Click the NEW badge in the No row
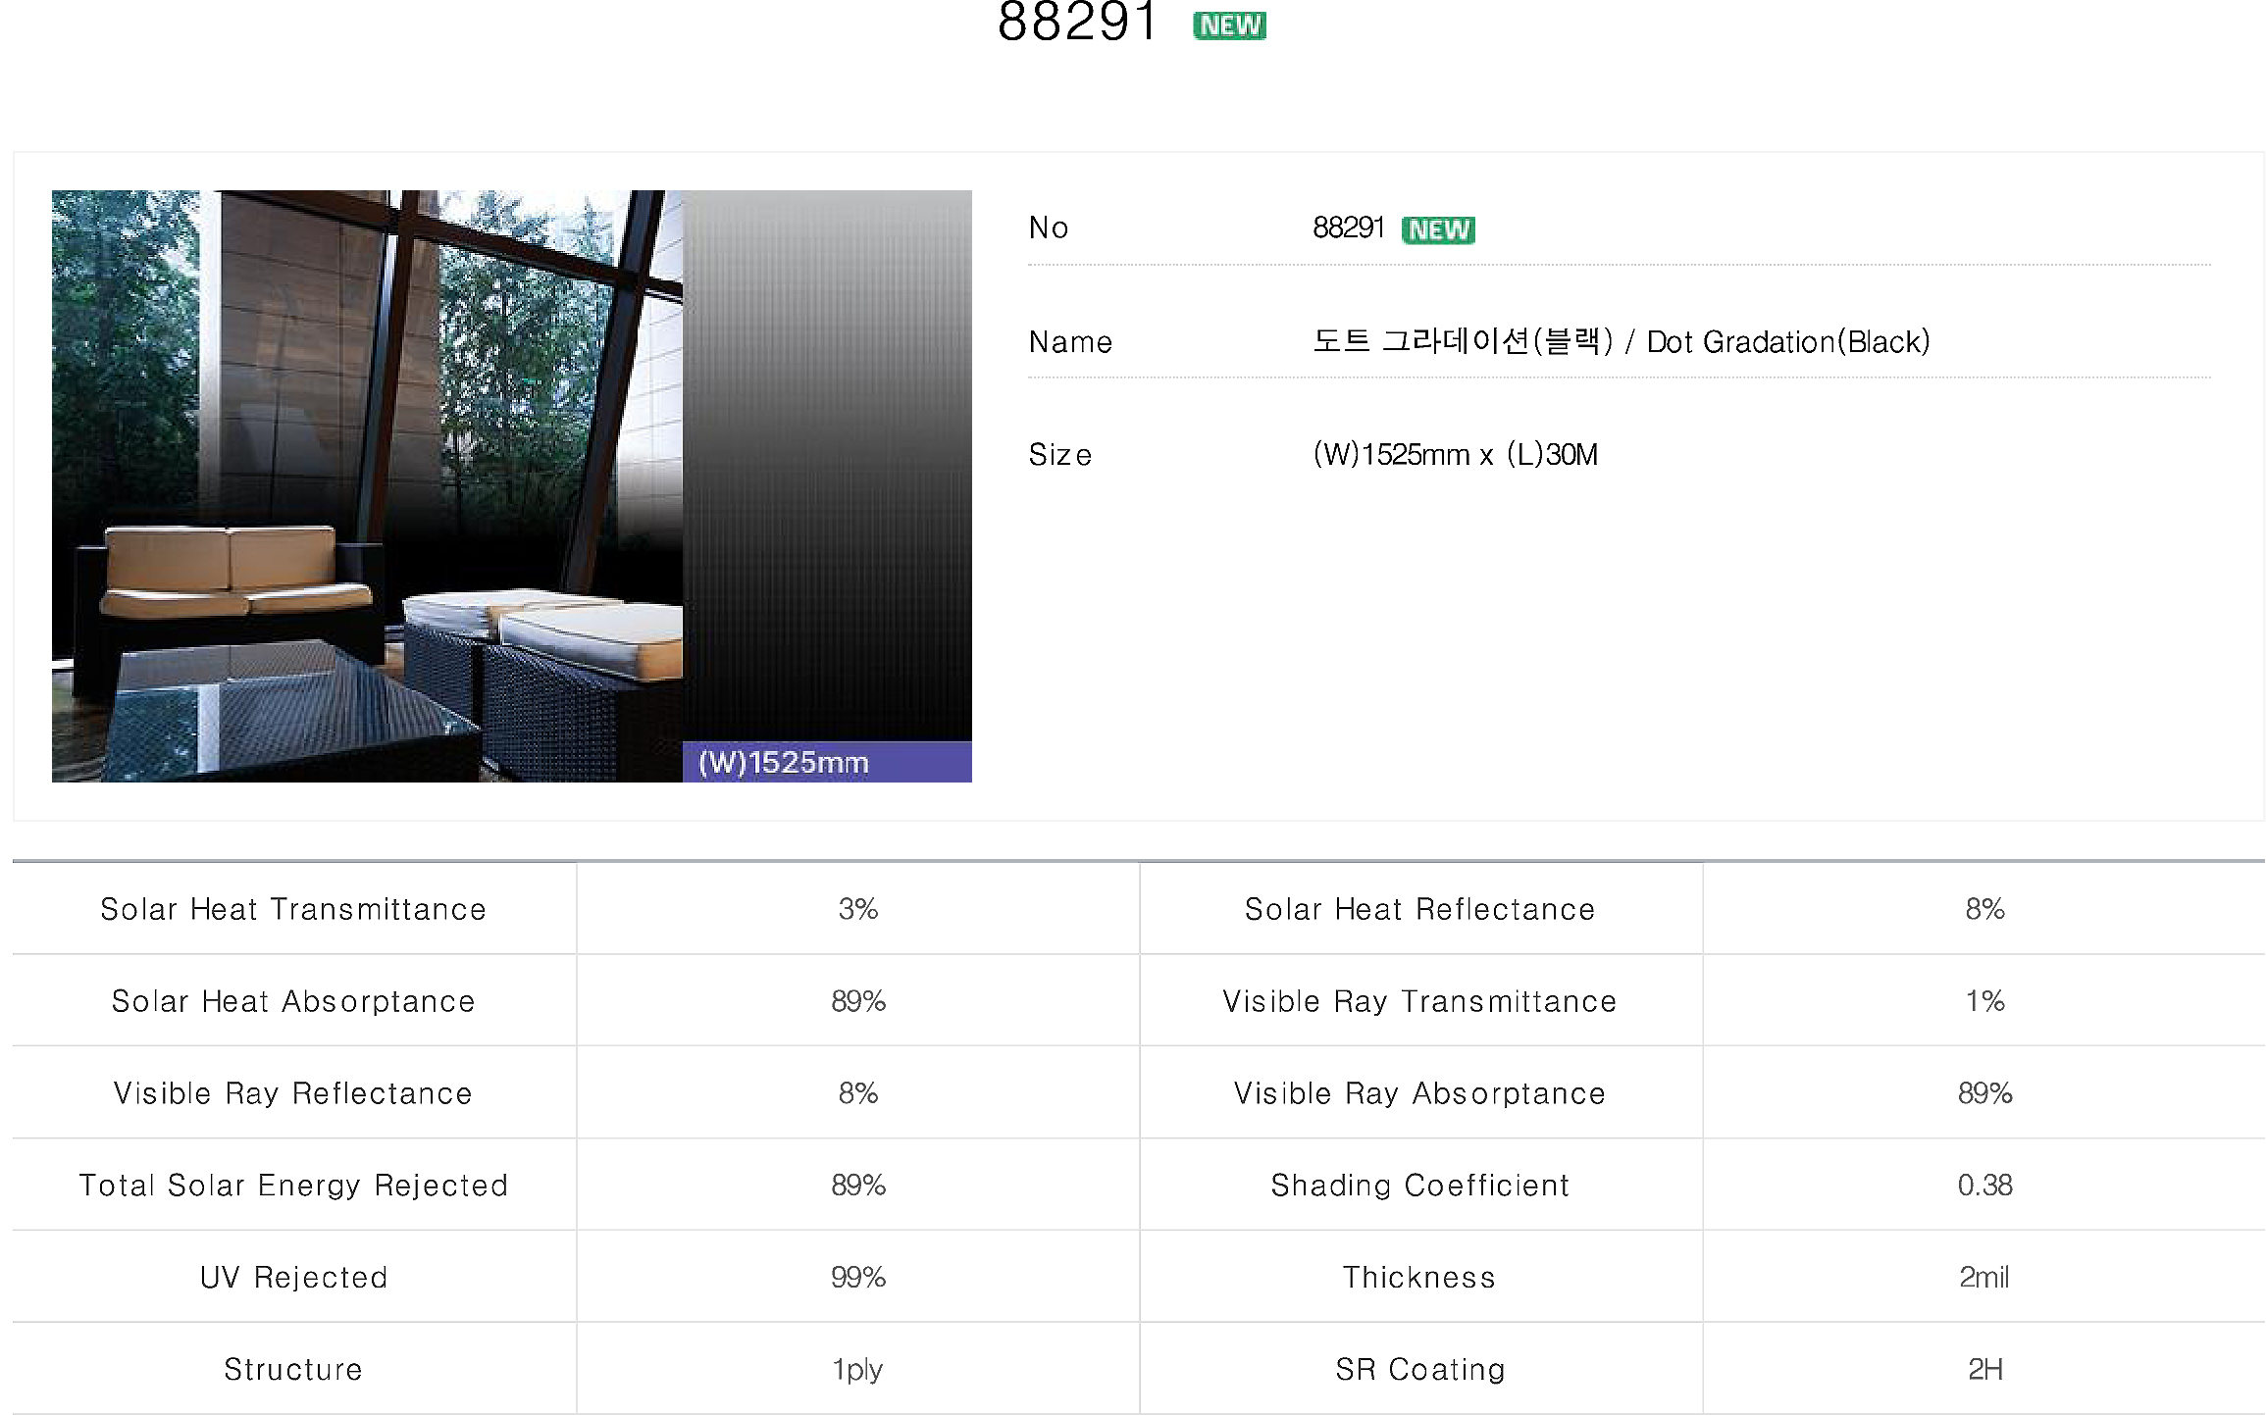 click(x=1438, y=229)
